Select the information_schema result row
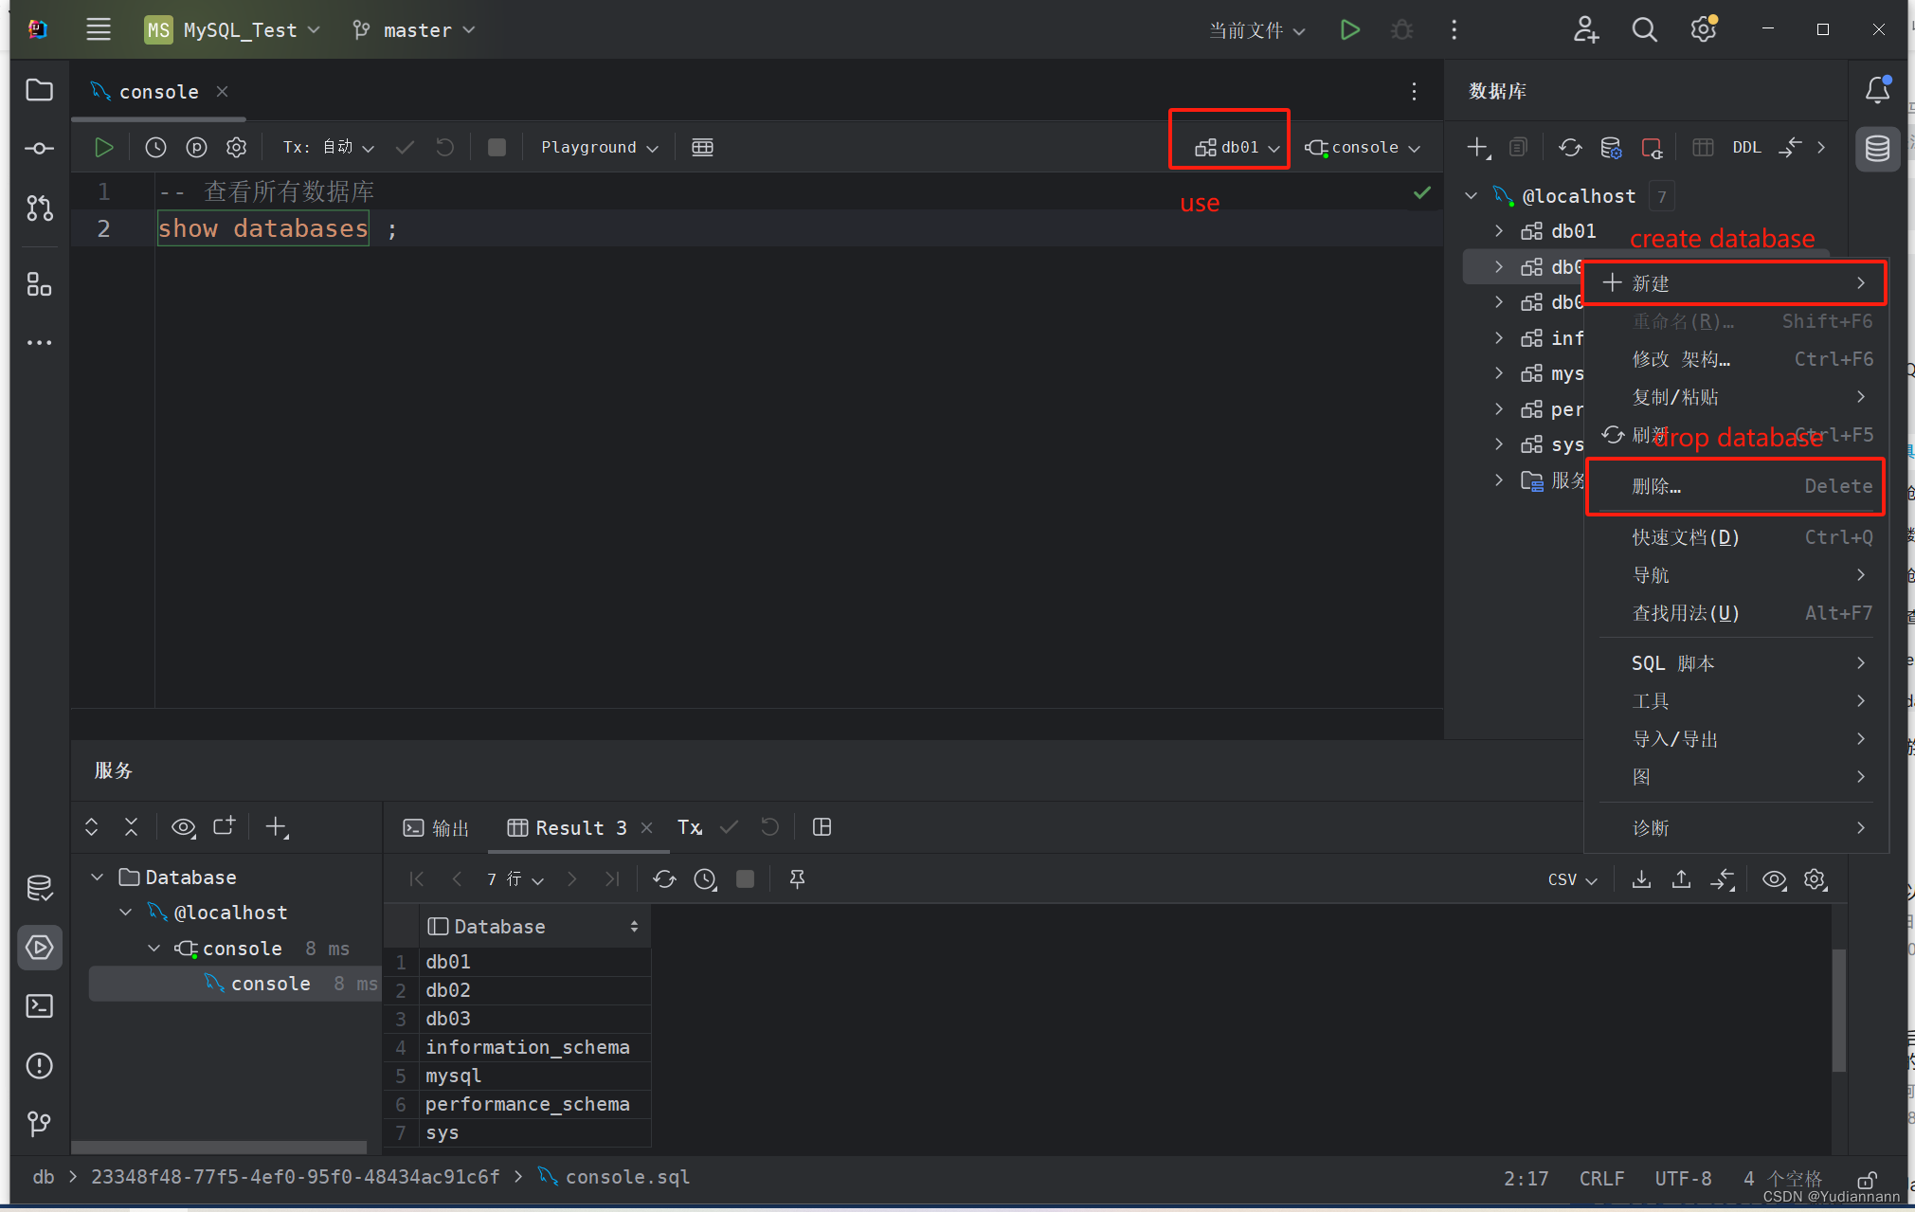 click(527, 1047)
